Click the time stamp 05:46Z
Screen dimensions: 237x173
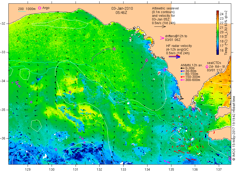pos(121,13)
